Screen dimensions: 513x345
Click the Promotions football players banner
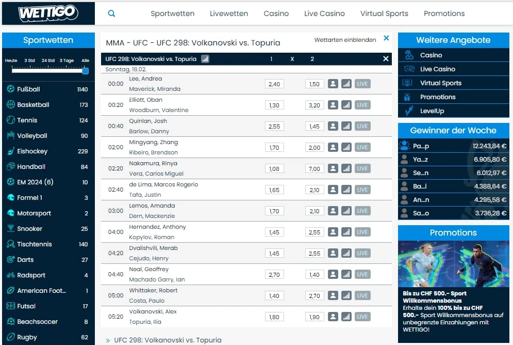coord(454,264)
